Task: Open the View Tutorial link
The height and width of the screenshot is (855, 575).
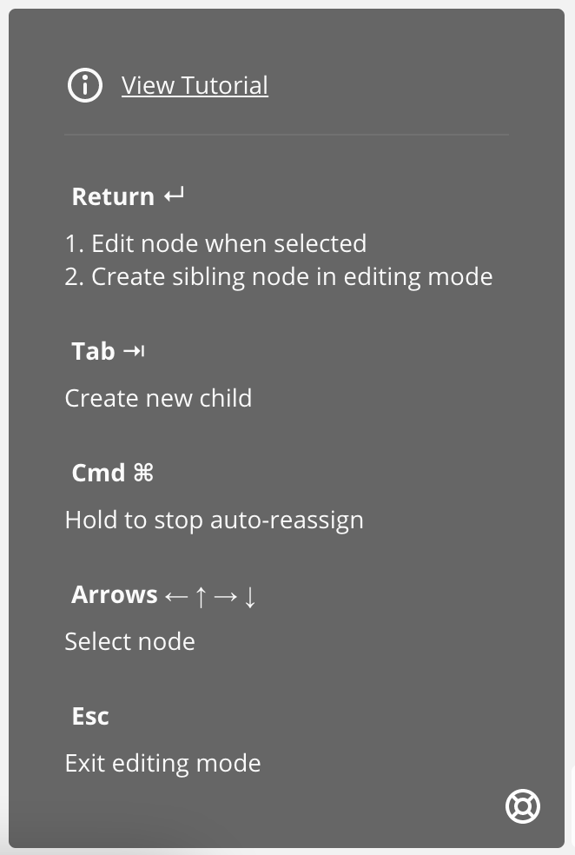Action: 195,85
